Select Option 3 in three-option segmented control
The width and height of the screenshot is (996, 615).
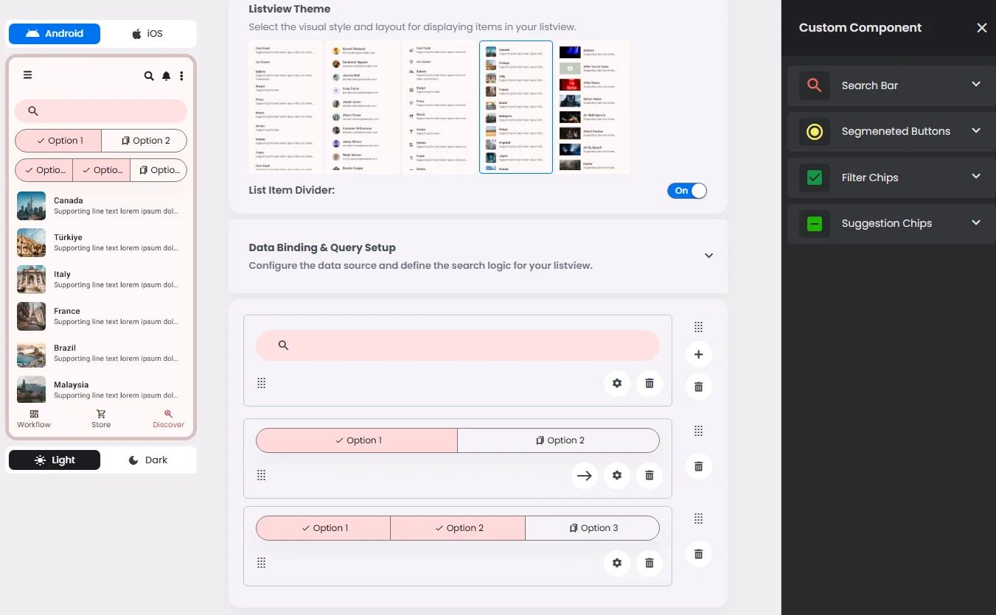coord(592,528)
